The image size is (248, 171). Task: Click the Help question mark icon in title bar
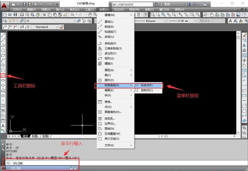click(205, 4)
